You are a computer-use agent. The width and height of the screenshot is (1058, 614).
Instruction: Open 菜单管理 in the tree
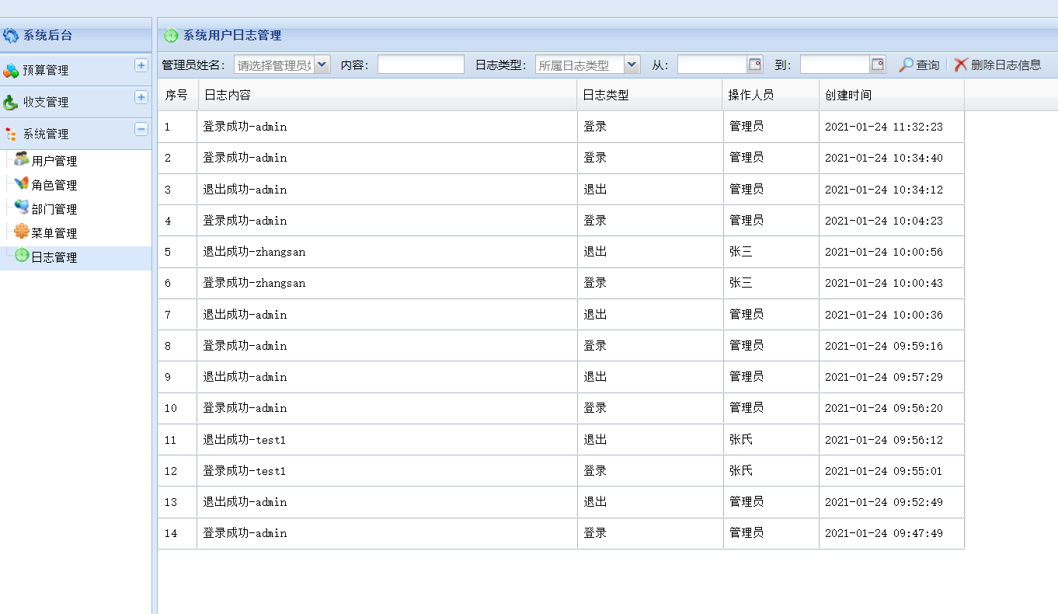[x=54, y=233]
